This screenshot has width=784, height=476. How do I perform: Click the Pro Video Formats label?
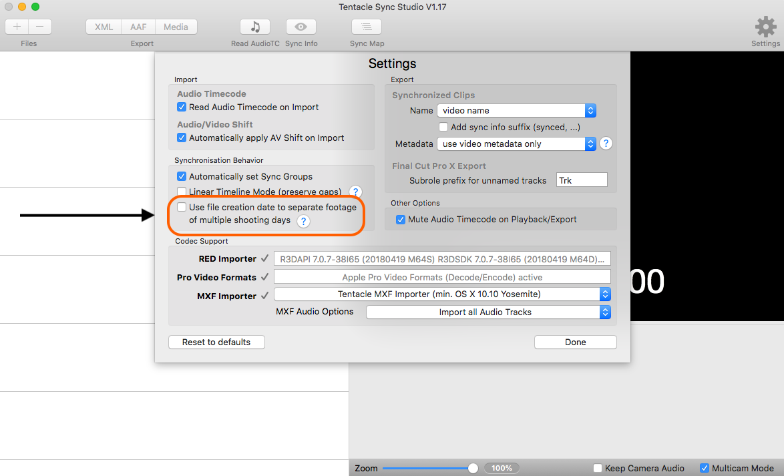pos(216,277)
